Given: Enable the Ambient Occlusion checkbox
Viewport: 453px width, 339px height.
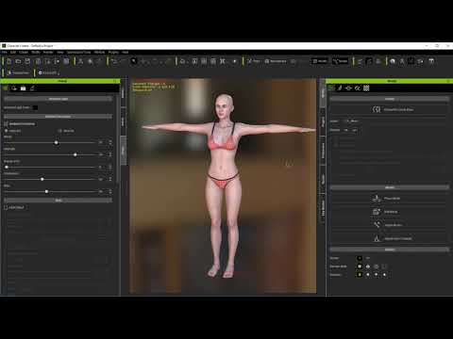Looking at the screenshot, I should click(6, 124).
